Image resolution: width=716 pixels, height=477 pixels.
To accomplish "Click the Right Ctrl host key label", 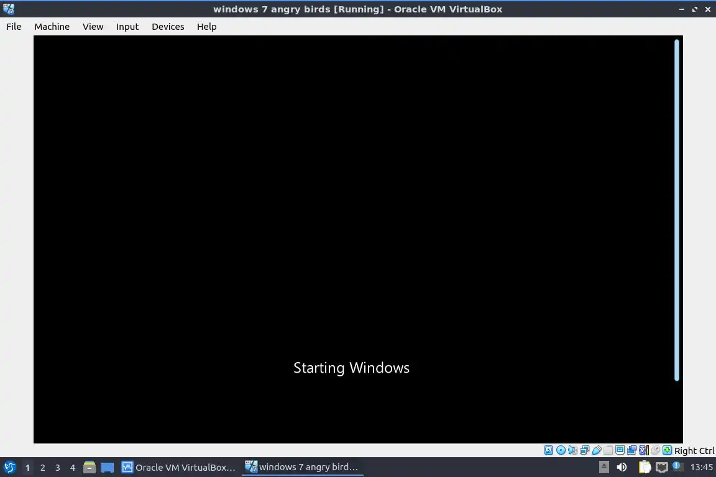I will pos(694,451).
